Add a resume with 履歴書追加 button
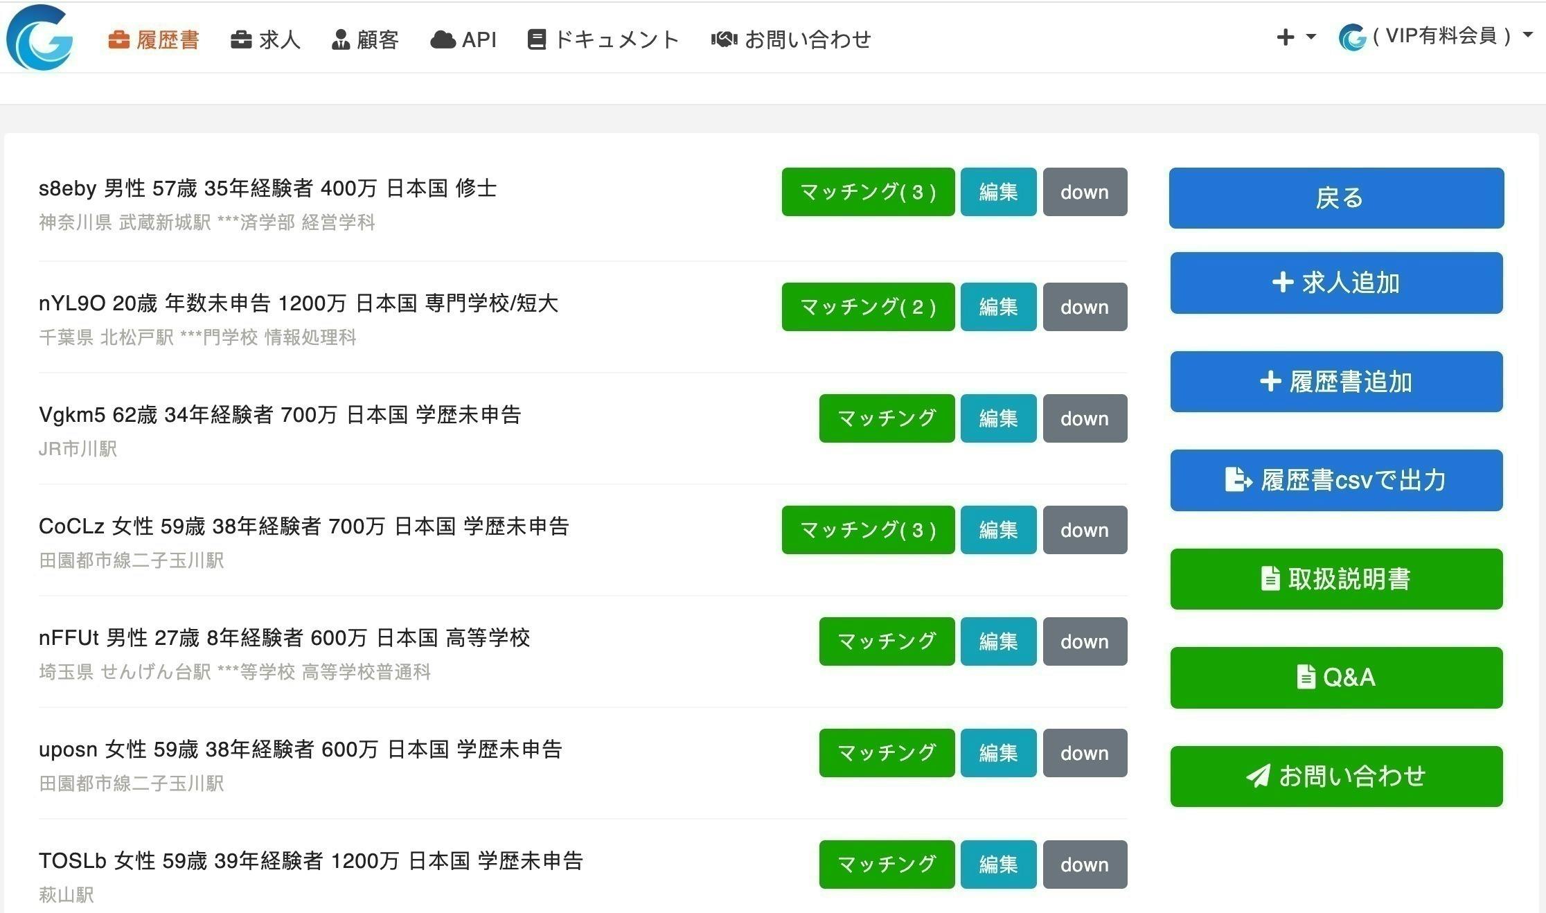This screenshot has height=913, width=1546. click(x=1336, y=382)
